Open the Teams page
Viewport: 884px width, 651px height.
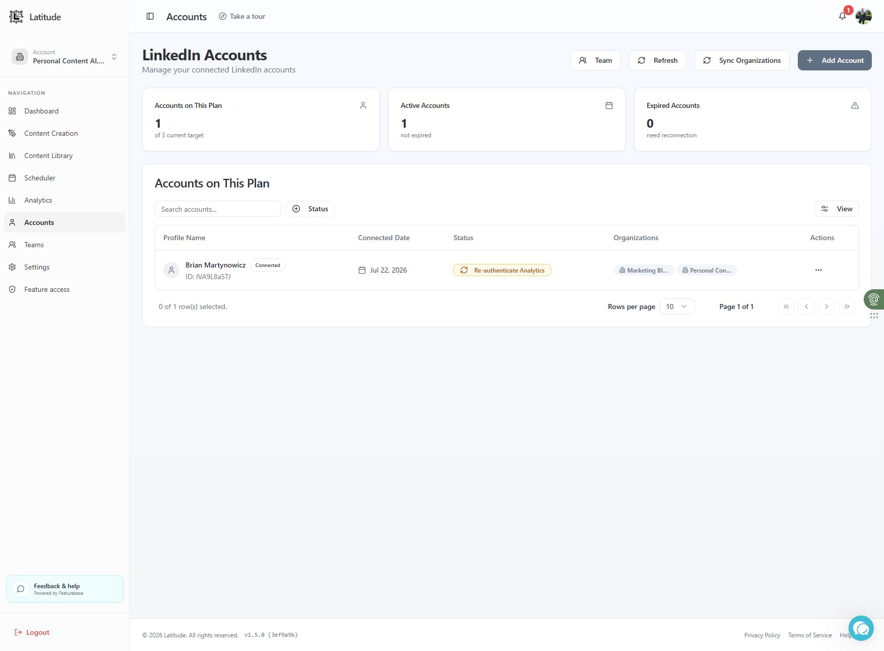click(65, 245)
